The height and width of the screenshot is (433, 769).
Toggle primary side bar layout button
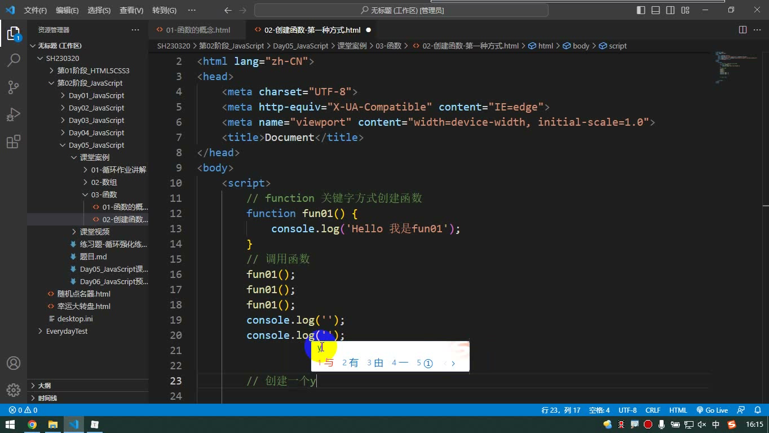pyautogui.click(x=641, y=10)
